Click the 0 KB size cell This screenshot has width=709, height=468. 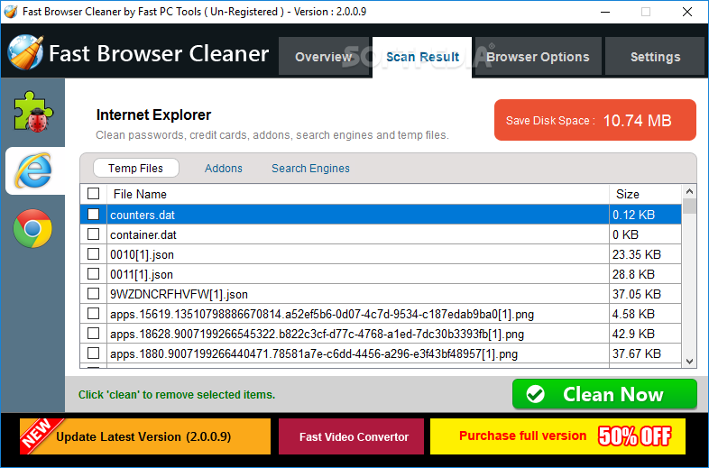click(645, 234)
